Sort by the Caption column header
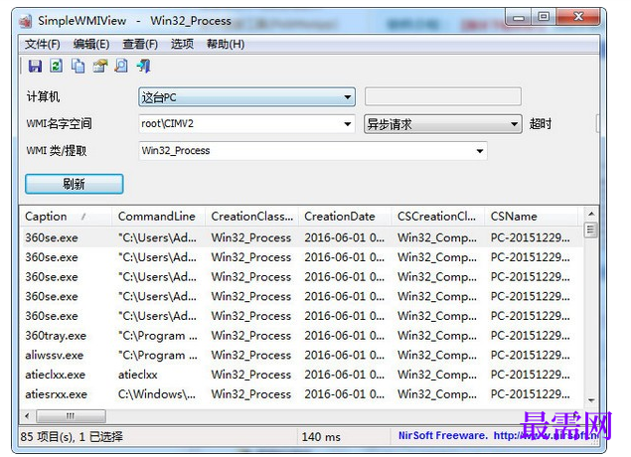631x457 pixels. click(x=66, y=216)
